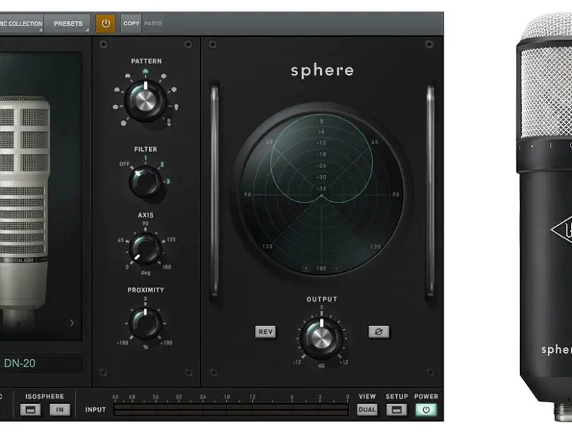572x432 pixels.
Task: Click the COPY button
Action: [x=131, y=24]
